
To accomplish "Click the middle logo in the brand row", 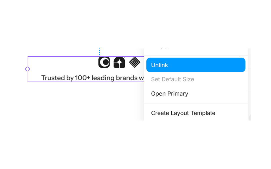I will tap(119, 62).
